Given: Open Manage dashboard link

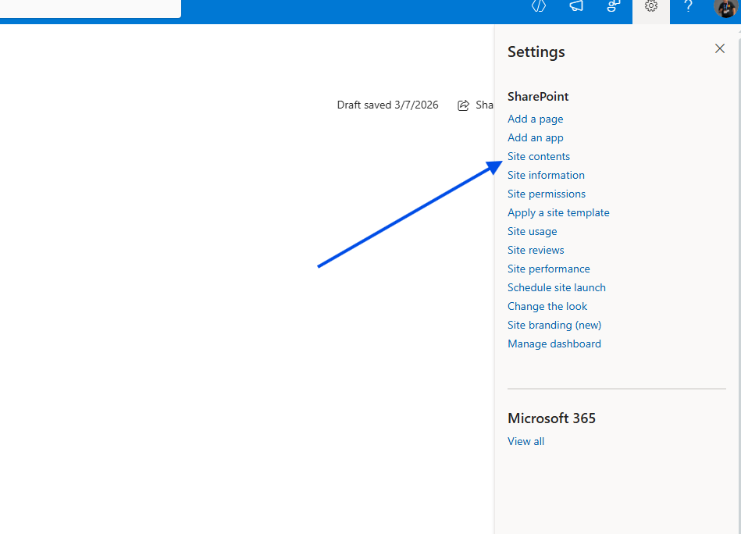Looking at the screenshot, I should tap(554, 344).
